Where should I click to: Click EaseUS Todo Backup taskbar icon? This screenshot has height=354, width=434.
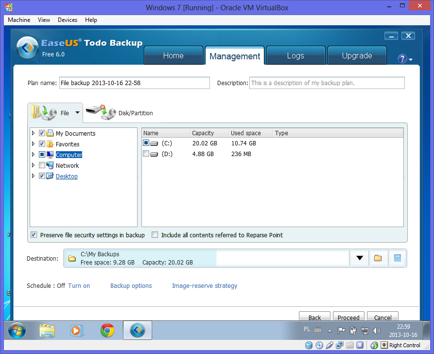pos(138,330)
